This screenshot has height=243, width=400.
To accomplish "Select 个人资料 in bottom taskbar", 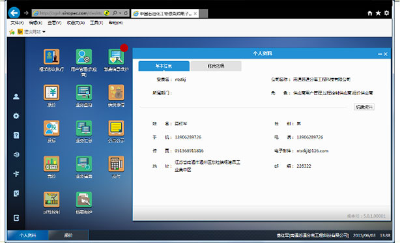I will 28,235.
